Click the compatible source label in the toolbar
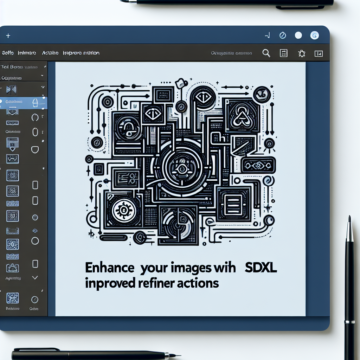360x360 pixels. click(232, 53)
